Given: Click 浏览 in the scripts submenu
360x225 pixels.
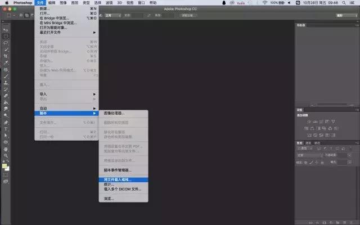Looking at the screenshot, I should click(109, 198).
